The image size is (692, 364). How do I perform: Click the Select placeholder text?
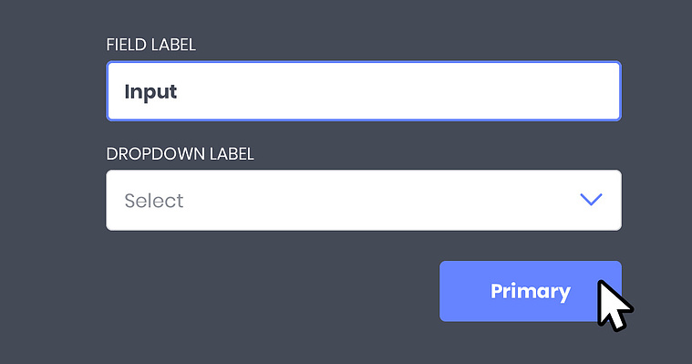[x=153, y=201]
